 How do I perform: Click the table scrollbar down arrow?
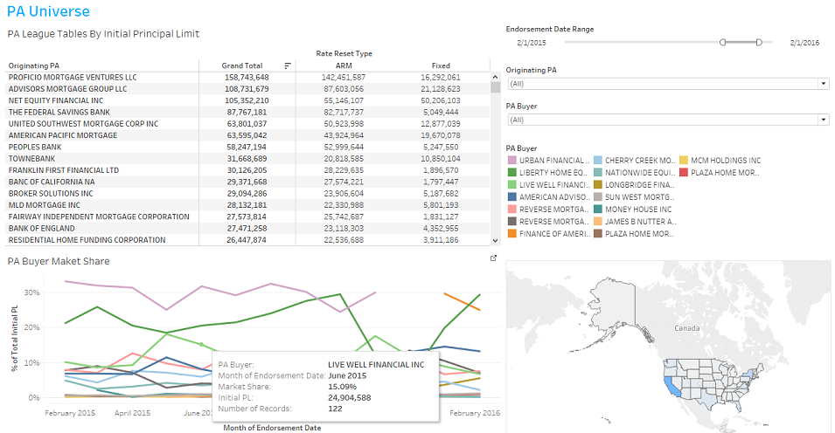pos(495,240)
